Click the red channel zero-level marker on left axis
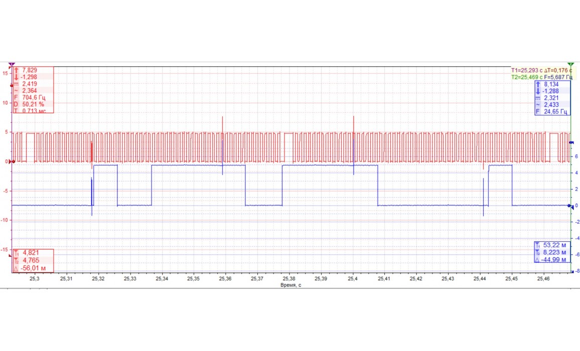 13,161
